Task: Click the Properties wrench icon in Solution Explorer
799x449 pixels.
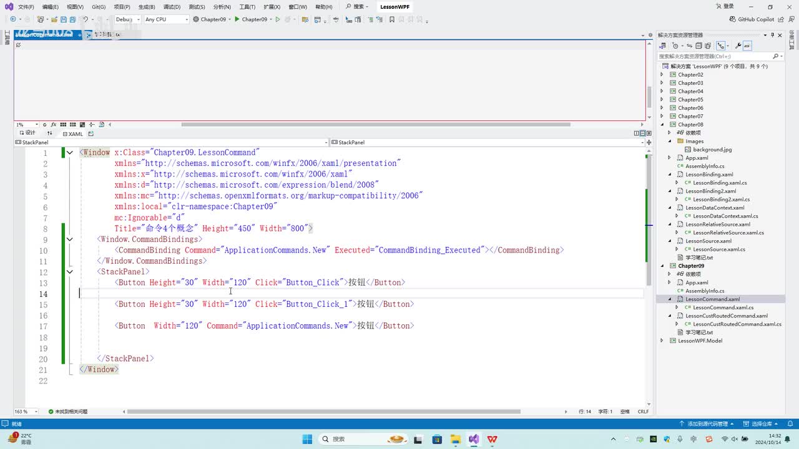Action: click(x=738, y=46)
